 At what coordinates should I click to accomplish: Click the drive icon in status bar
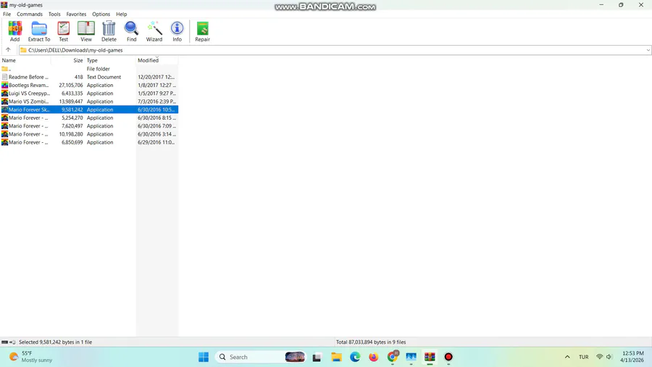(x=4, y=342)
